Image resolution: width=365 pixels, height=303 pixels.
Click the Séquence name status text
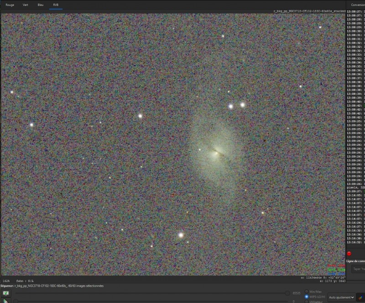coord(34,286)
